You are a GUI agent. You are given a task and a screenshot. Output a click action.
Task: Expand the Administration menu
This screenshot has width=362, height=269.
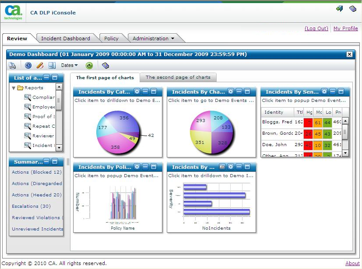[x=153, y=38]
